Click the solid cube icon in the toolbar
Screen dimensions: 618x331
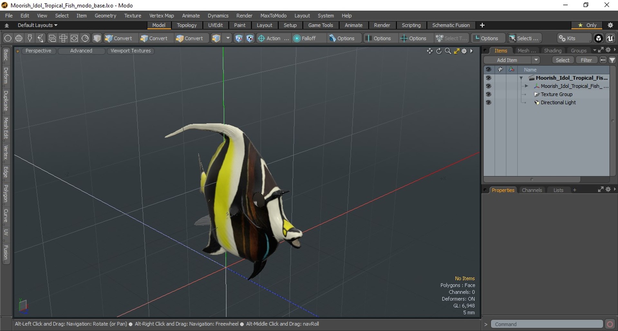point(97,38)
